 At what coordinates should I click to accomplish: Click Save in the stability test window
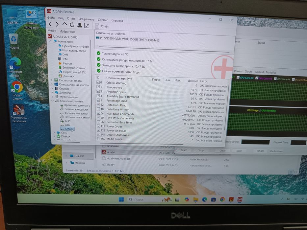click(x=239, y=151)
